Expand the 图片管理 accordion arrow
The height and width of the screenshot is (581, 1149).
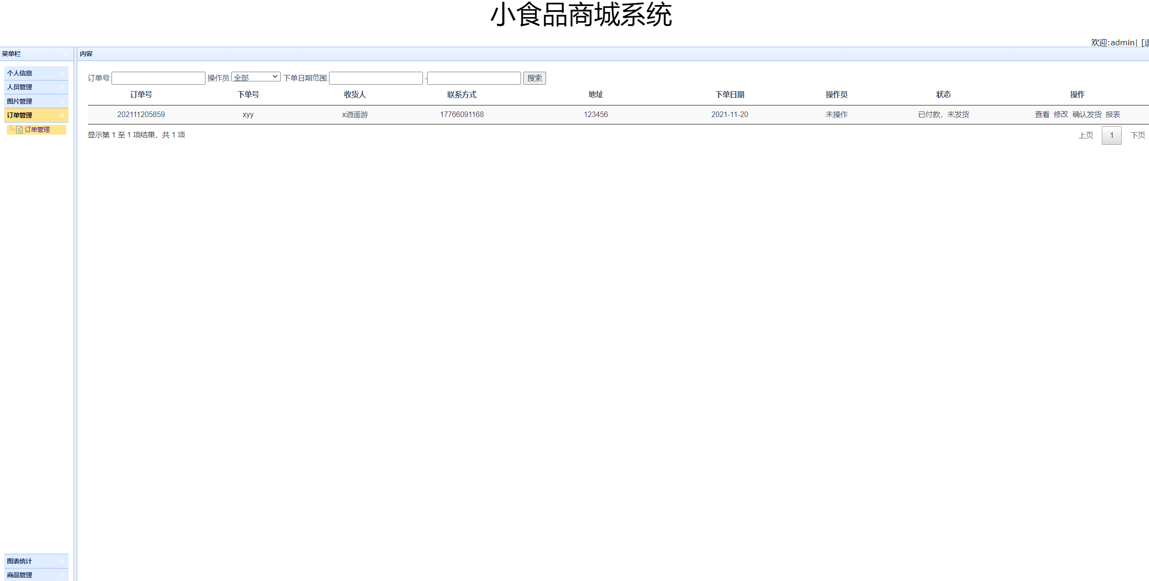click(x=62, y=101)
